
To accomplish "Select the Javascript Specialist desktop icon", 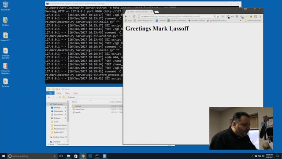I will 5,53.
